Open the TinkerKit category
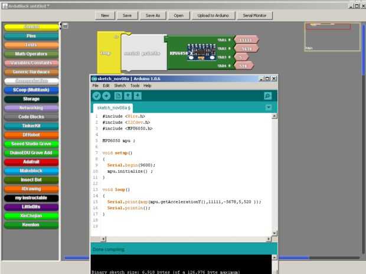The width and height of the screenshot is (366, 274). [x=31, y=126]
